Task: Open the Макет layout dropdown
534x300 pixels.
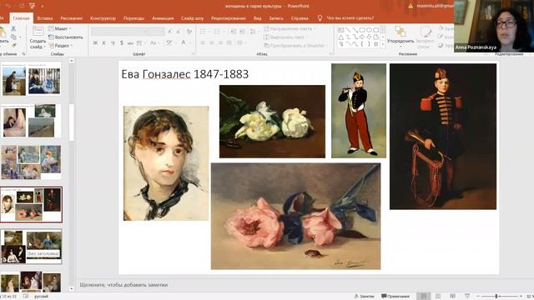Action: (60, 29)
